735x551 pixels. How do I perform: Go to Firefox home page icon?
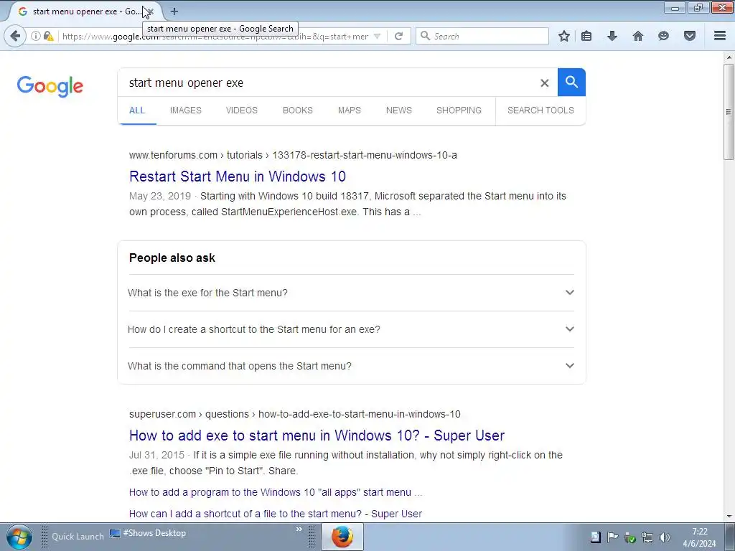(x=638, y=36)
